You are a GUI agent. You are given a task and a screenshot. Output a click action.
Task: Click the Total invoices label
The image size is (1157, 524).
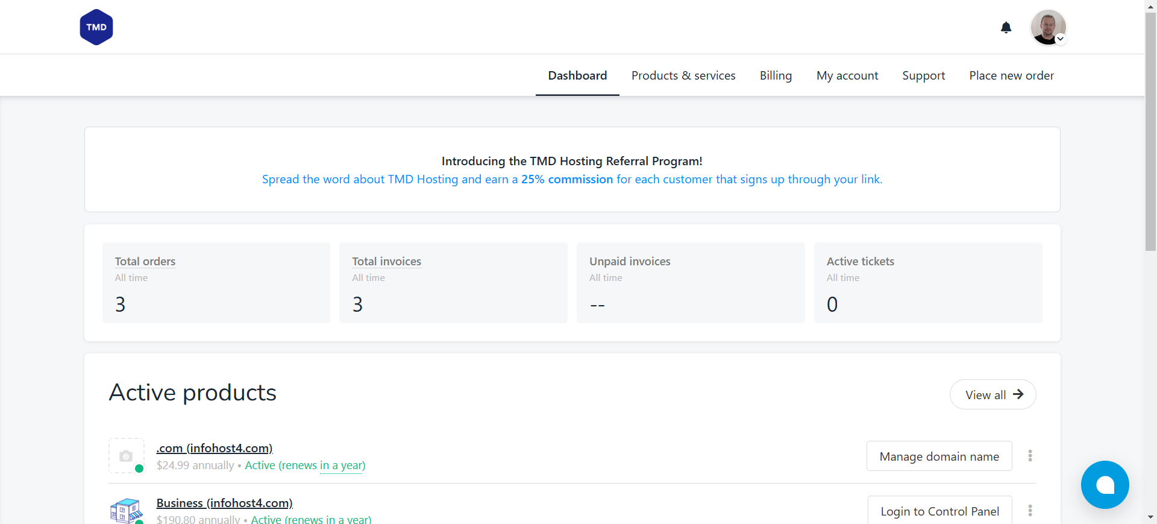[x=386, y=261]
